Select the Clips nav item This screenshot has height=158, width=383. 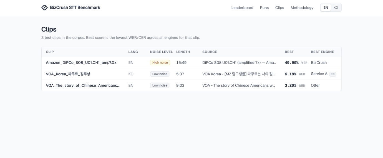pos(279,8)
